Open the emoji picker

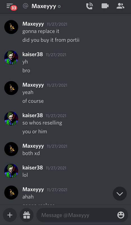pyautogui.click(x=121, y=215)
